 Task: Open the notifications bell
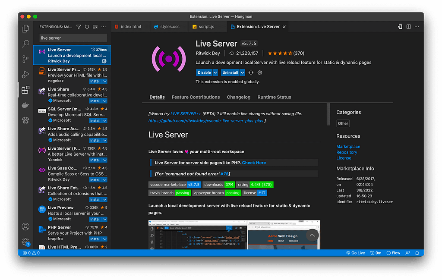(417, 253)
